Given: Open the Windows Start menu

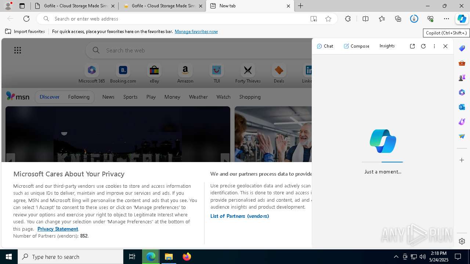Looking at the screenshot, I should click(9, 257).
